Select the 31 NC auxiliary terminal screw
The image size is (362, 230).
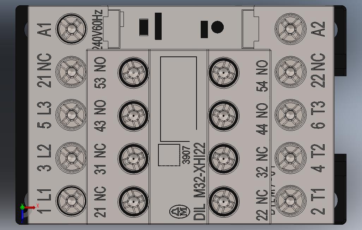[x=133, y=159]
